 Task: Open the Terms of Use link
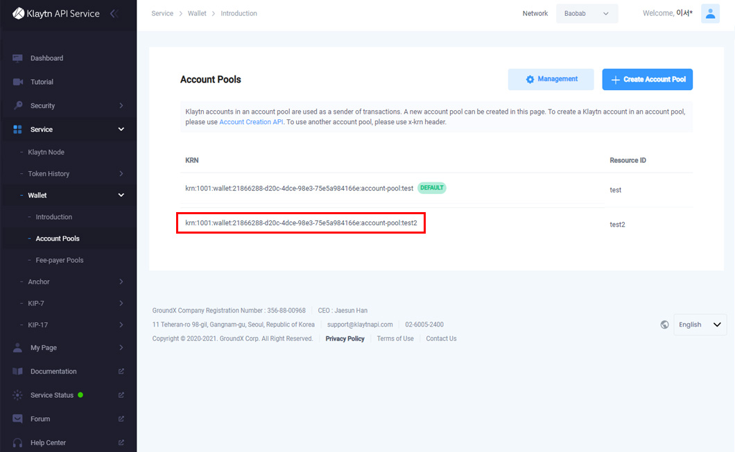pyautogui.click(x=395, y=338)
